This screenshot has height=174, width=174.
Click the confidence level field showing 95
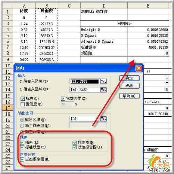pyautogui.click(x=68, y=104)
